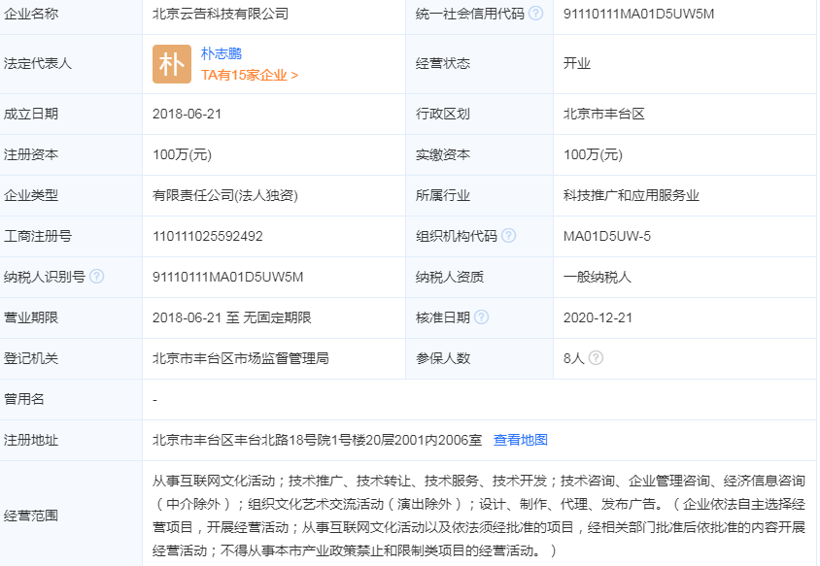The image size is (820, 566).
Task: Click establishment date 2018-06-21
Action: point(187,114)
